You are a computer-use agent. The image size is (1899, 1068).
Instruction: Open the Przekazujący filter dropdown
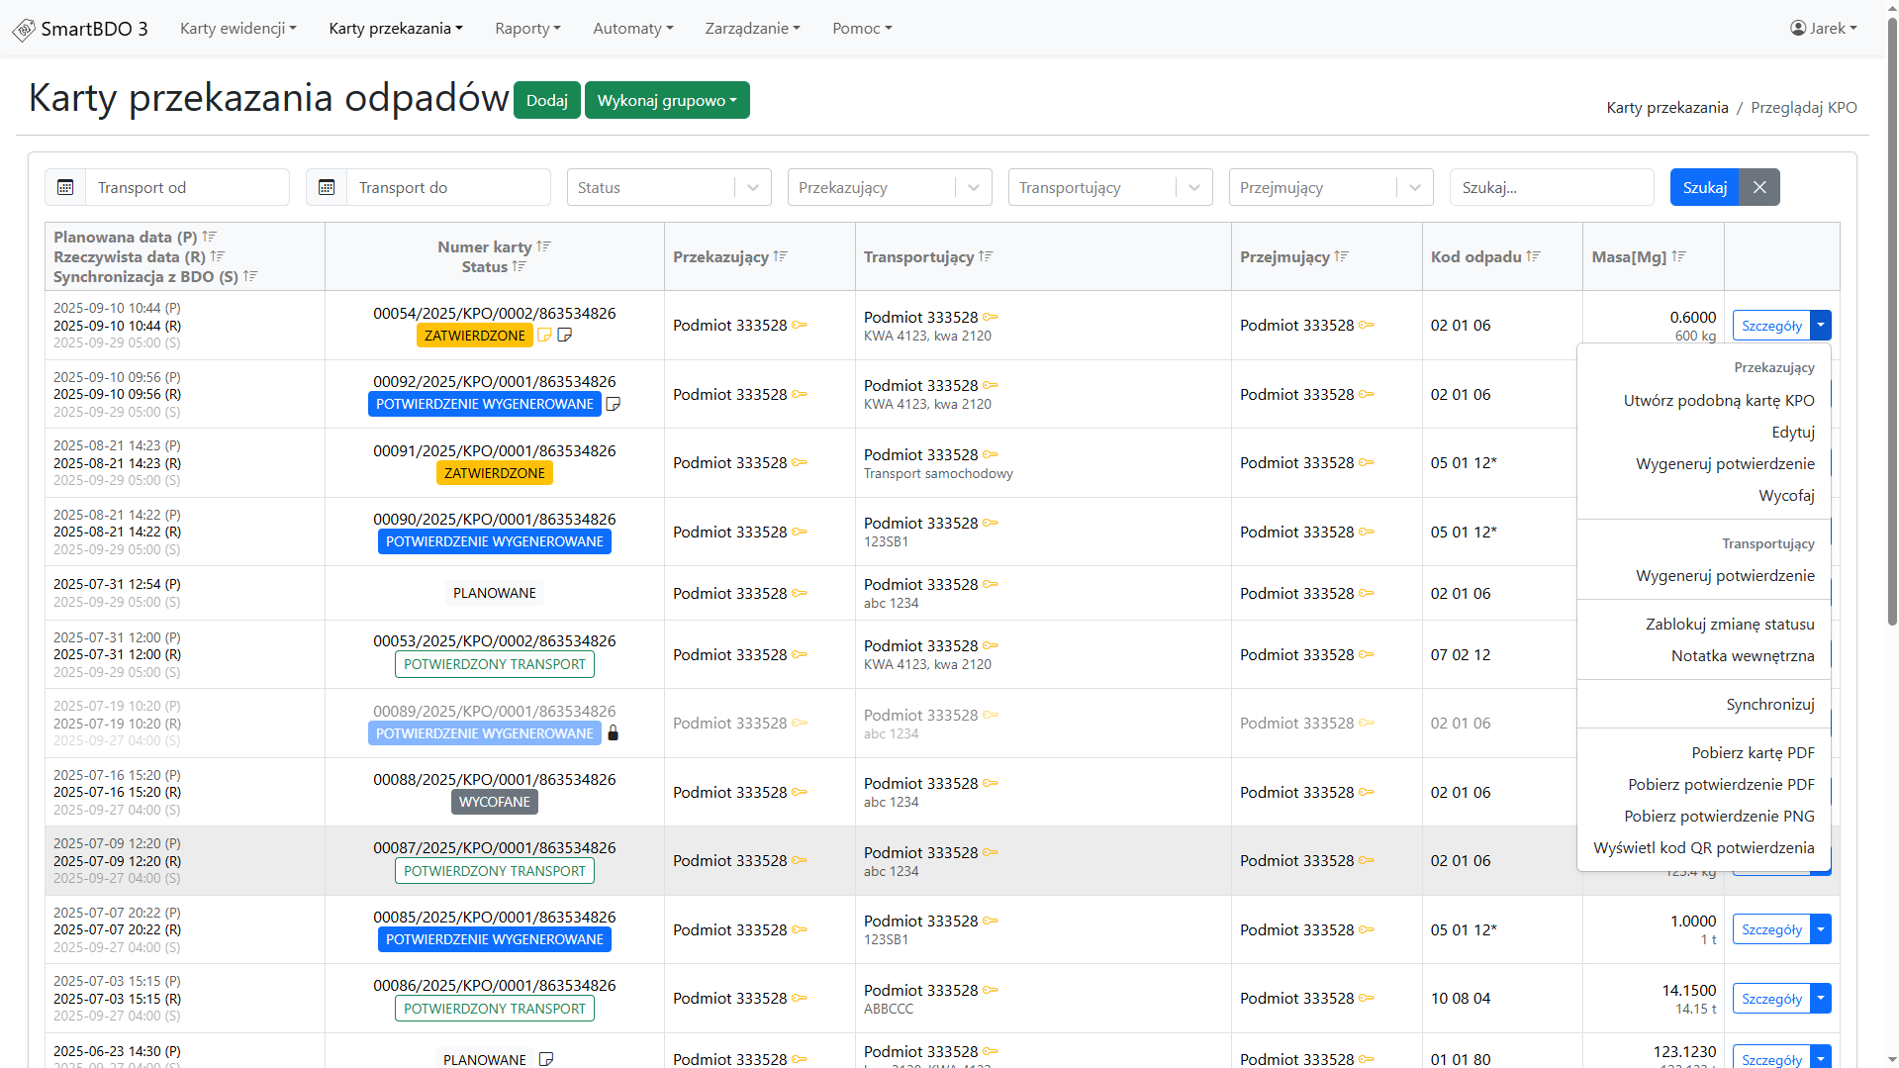pos(974,187)
